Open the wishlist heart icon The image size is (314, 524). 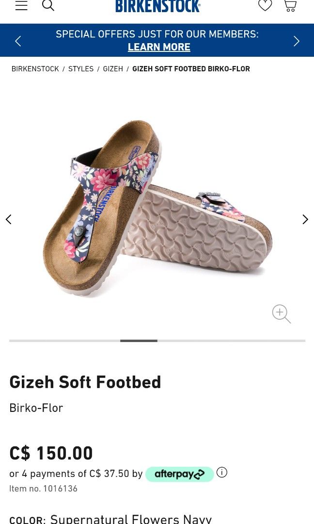tap(265, 5)
